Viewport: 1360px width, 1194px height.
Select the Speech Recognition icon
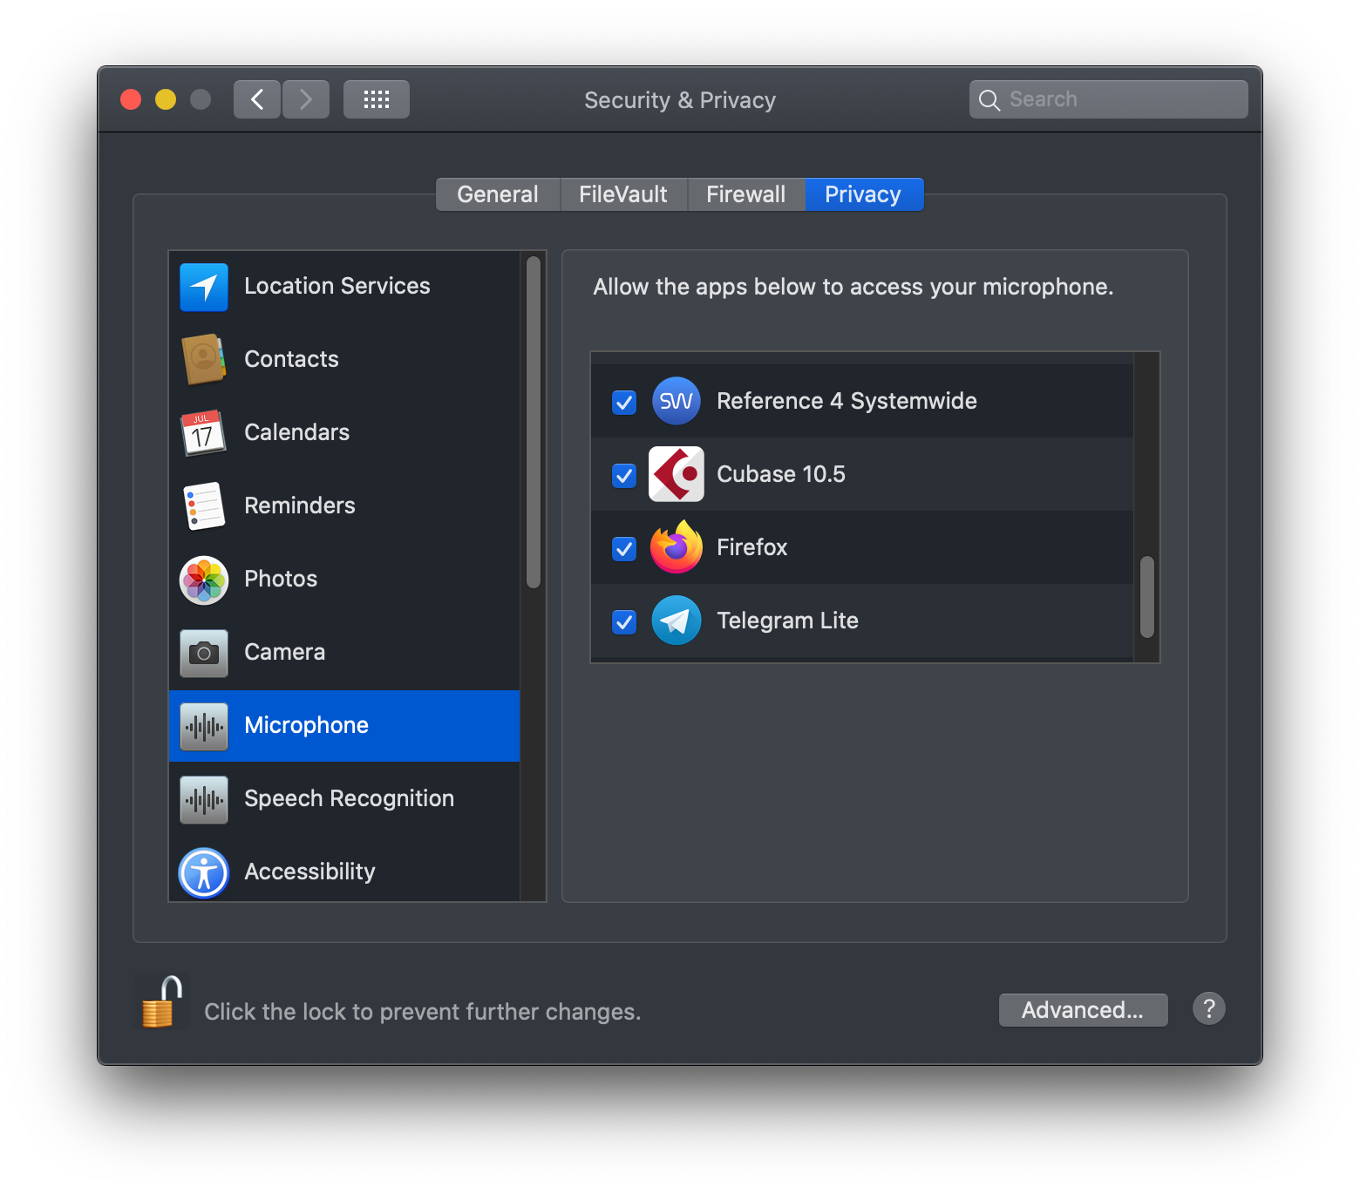pos(203,799)
